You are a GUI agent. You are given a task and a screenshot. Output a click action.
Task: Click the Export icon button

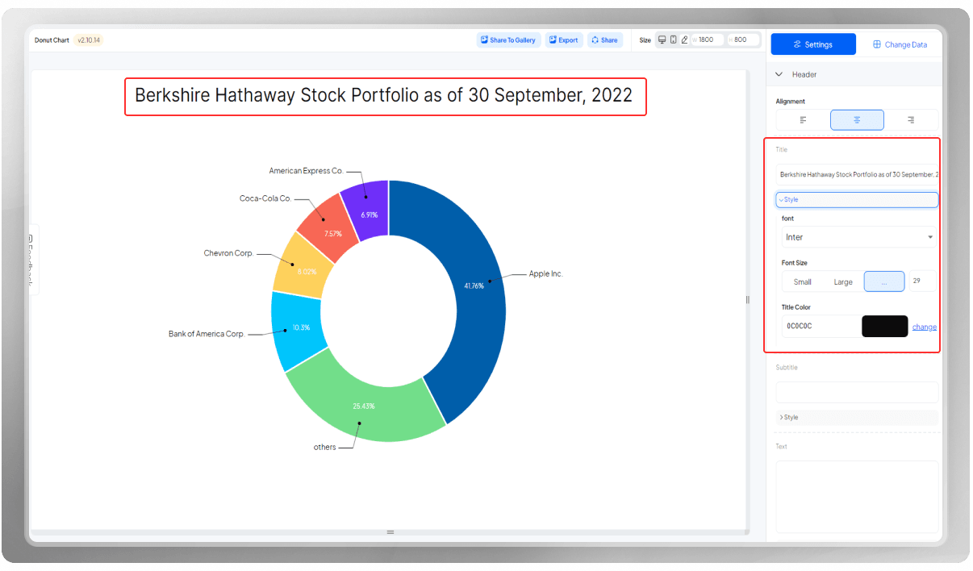(x=553, y=40)
